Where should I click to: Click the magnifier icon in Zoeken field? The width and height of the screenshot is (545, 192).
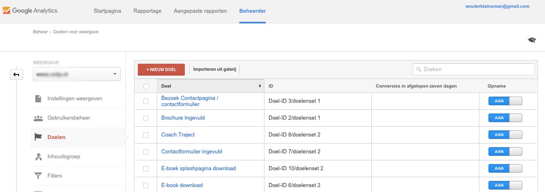click(419, 69)
